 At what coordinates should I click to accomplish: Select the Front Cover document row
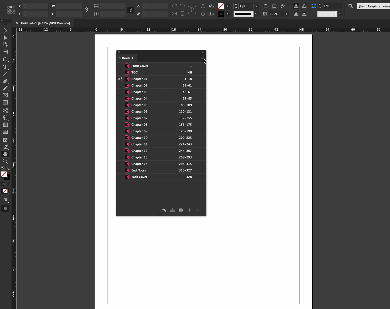pyautogui.click(x=161, y=66)
